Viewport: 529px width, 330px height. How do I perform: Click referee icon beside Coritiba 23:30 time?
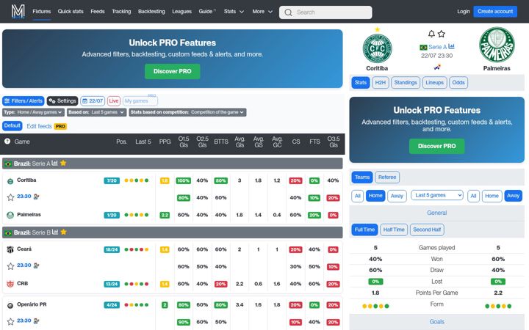[37, 197]
